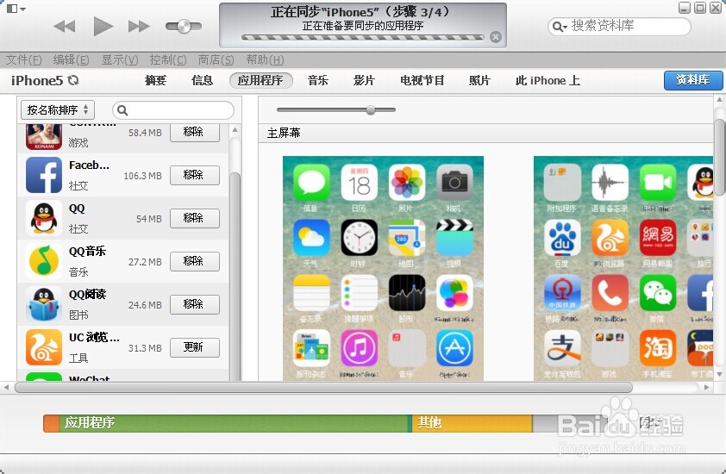Click the fast-forward playback button
The height and width of the screenshot is (474, 726).
[139, 27]
